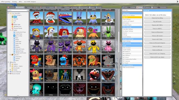The height and width of the screenshot is (100, 179).
Task: Expand the Games tree node
Action: click(10, 70)
